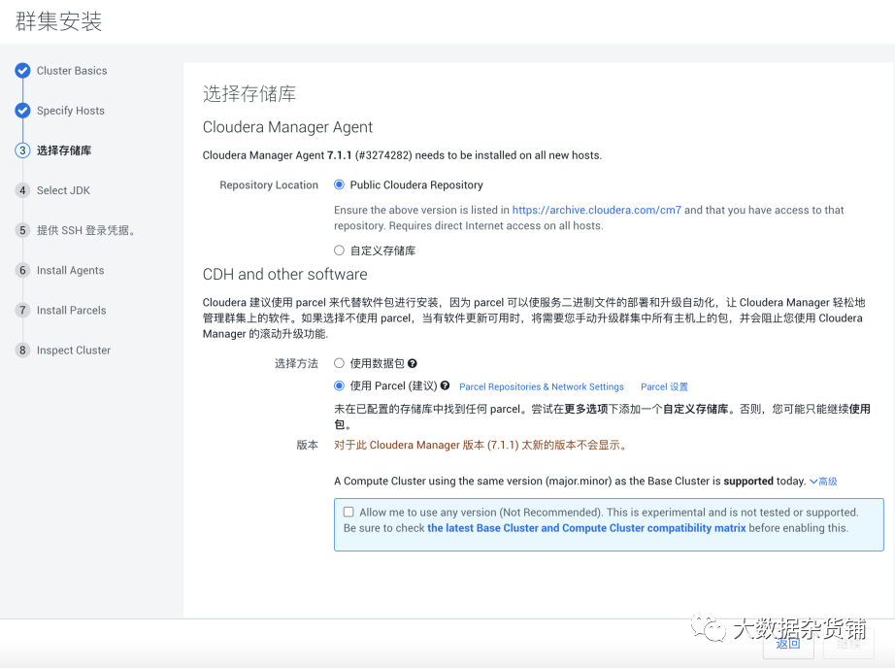This screenshot has height=668, width=895.
Task: Collapse the 高级 advanced section
Action: click(823, 482)
